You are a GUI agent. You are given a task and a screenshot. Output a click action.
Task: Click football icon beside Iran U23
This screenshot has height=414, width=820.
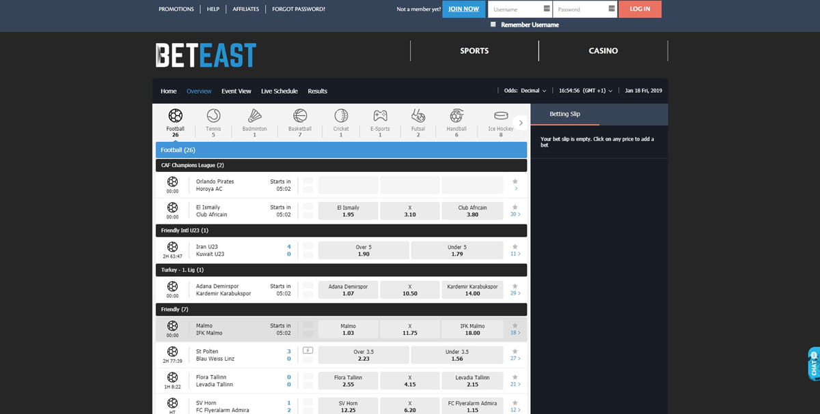(172, 247)
